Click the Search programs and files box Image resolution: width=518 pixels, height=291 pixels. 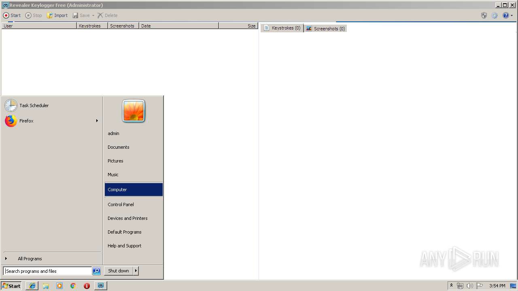pos(47,271)
